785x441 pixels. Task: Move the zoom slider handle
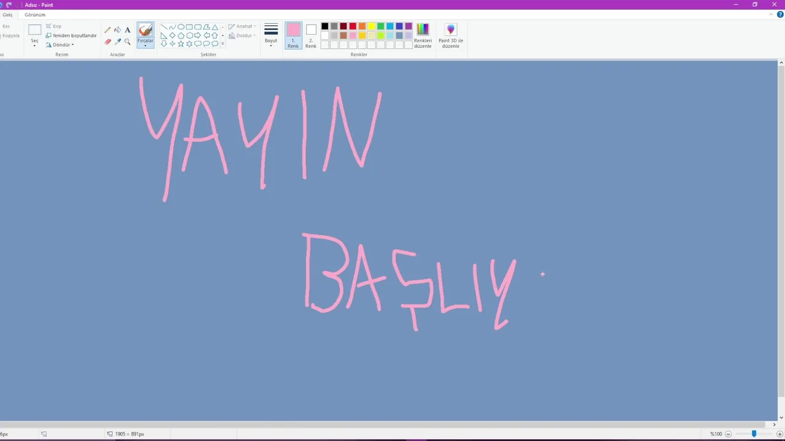(x=754, y=434)
